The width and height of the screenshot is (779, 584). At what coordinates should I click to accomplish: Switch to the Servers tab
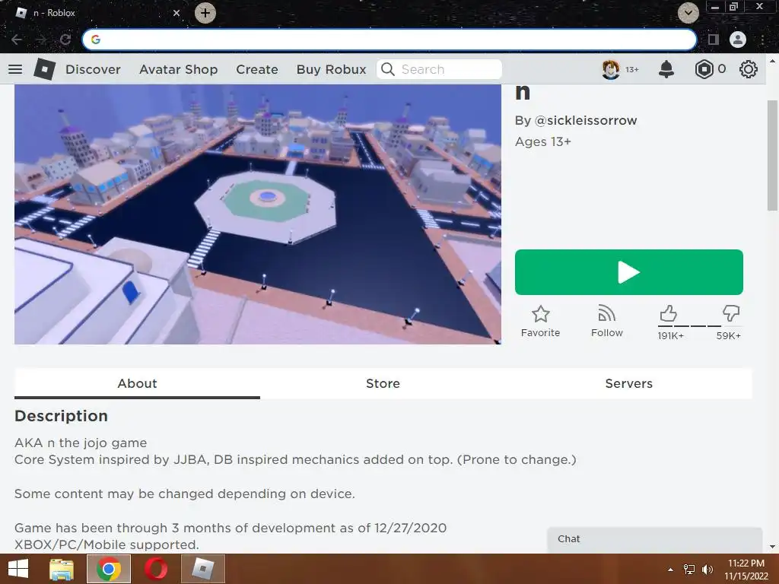(x=629, y=383)
